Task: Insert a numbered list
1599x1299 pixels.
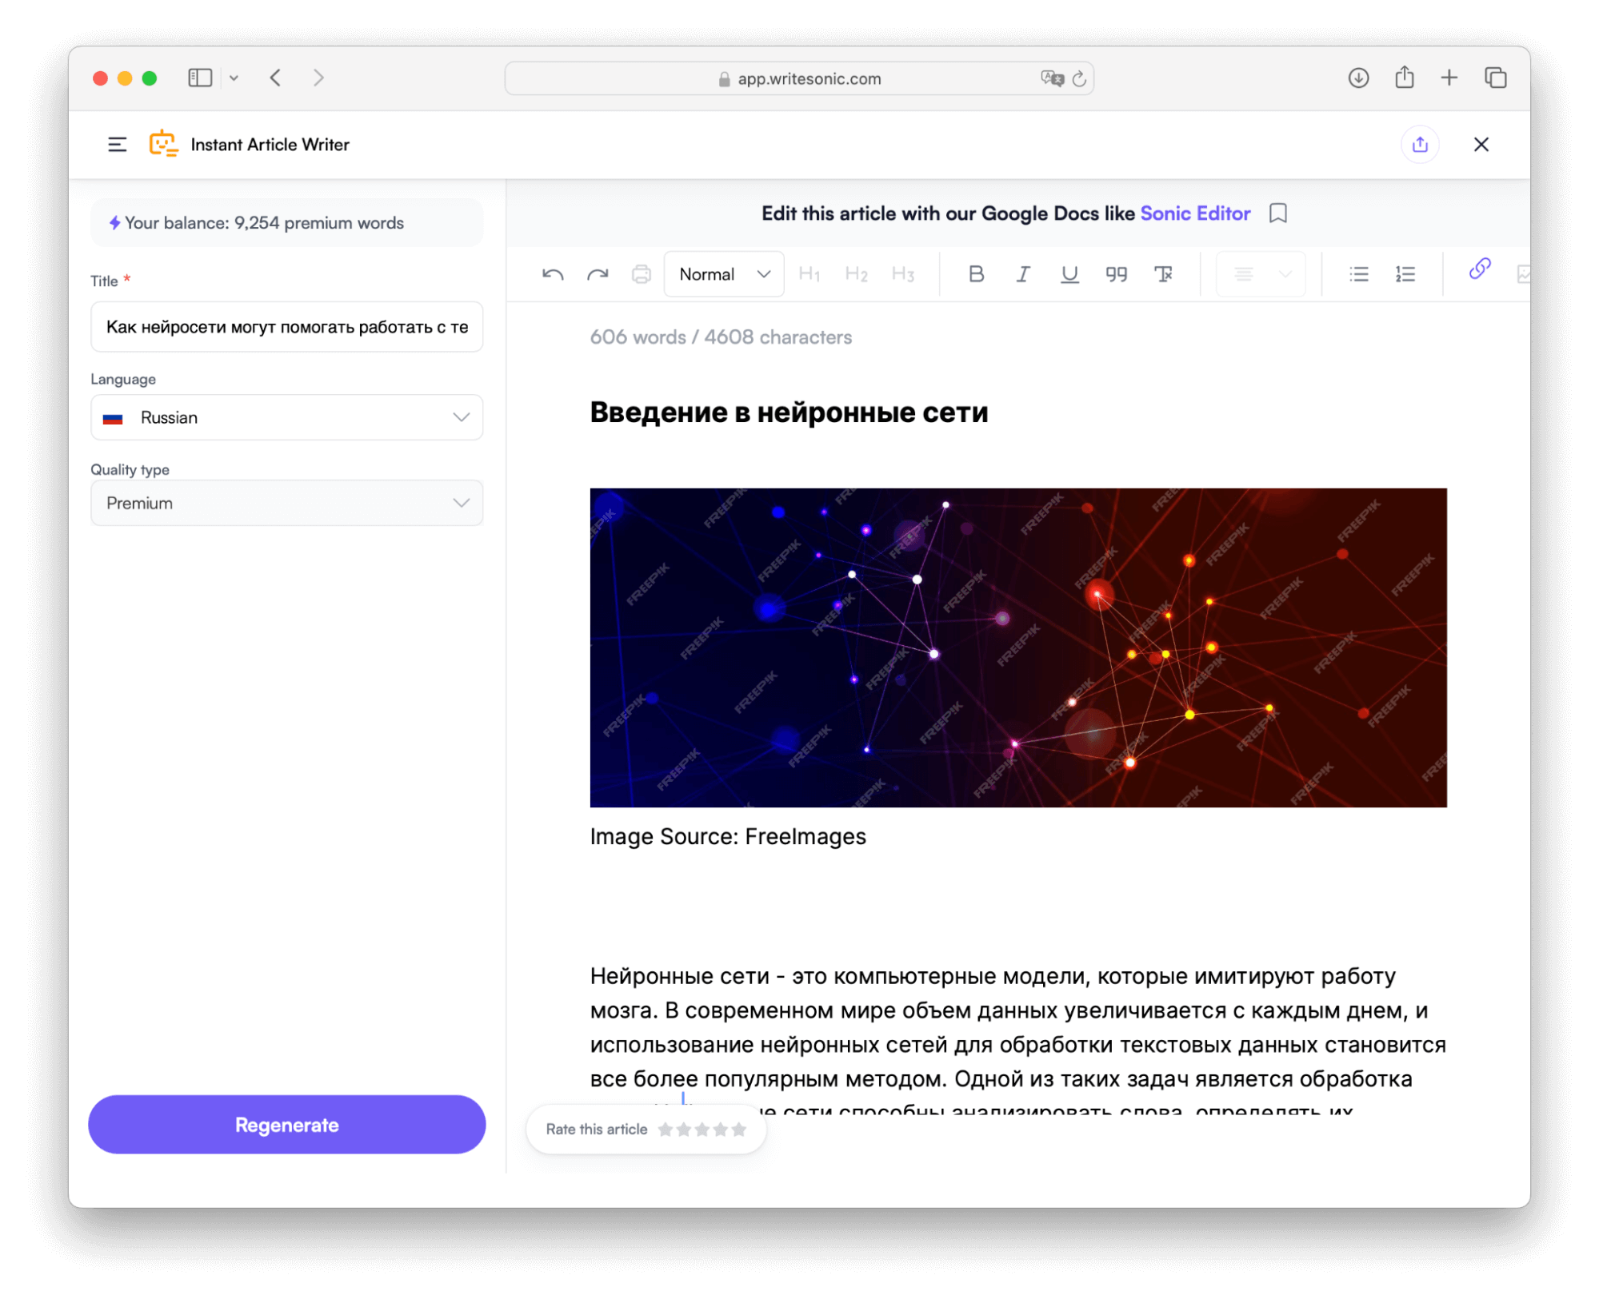Action: pos(1405,274)
